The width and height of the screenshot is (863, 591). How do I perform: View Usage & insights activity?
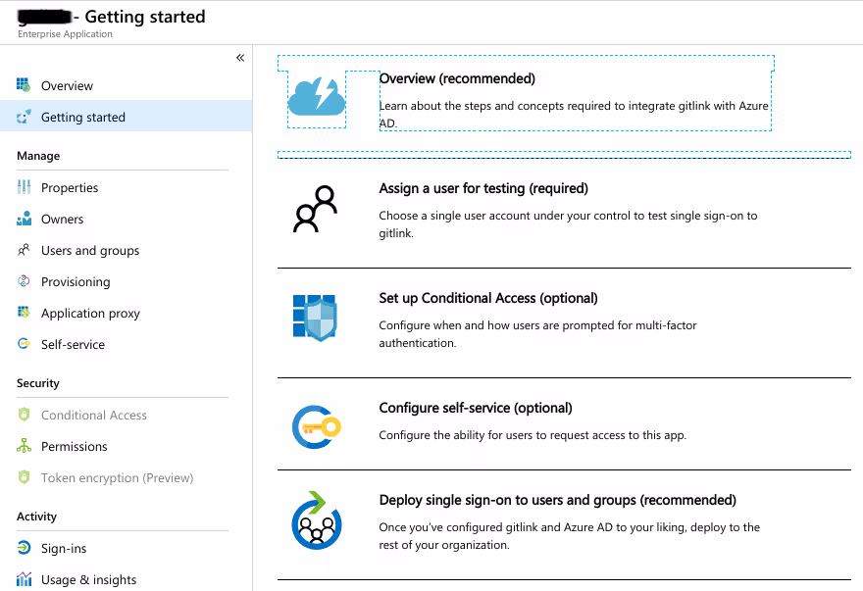point(88,580)
